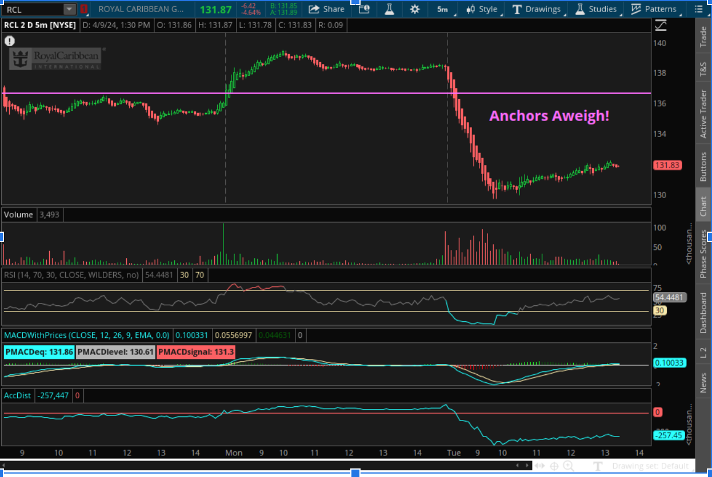Click the PMACDlevel: 130.61 label
This screenshot has width=712, height=477.
tap(115, 352)
